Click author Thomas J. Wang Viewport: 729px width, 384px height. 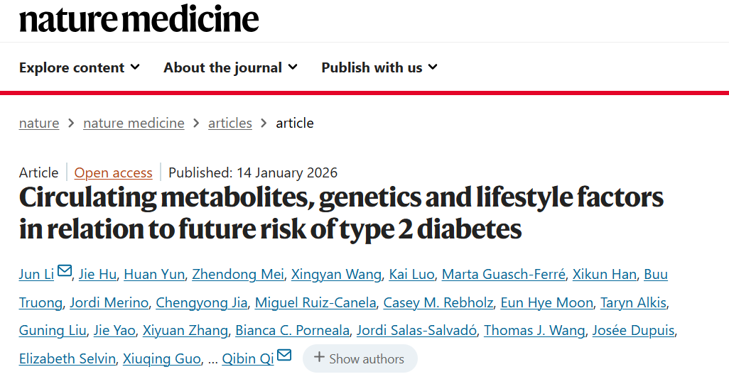click(534, 330)
